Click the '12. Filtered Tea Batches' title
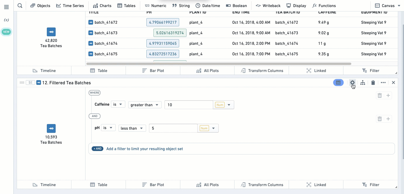Viewport: 404px width, 194px height. point(66,83)
